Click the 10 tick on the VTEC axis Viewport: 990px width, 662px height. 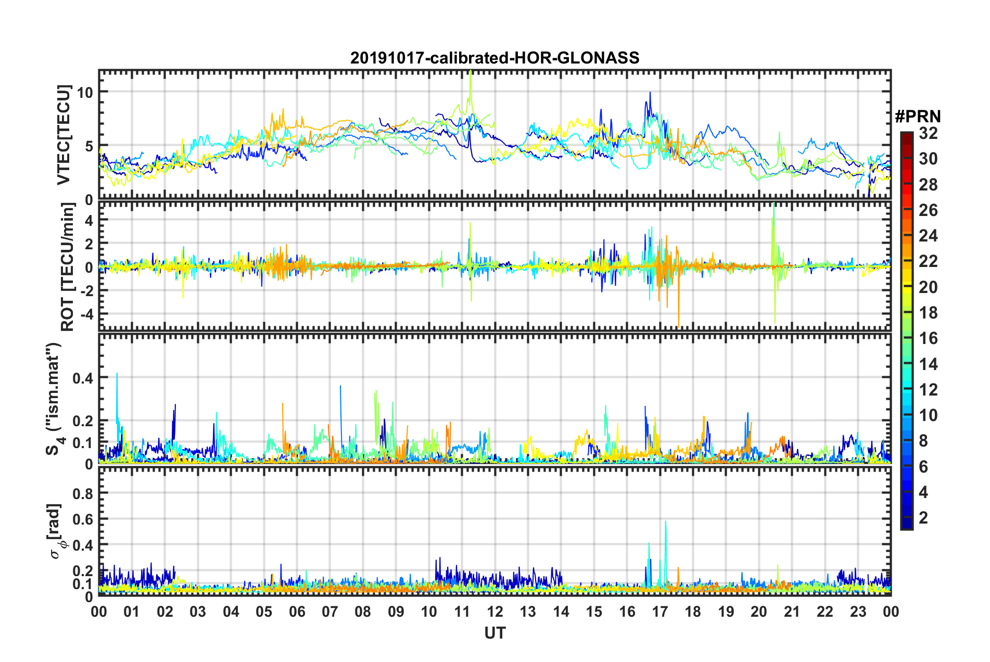coord(85,93)
